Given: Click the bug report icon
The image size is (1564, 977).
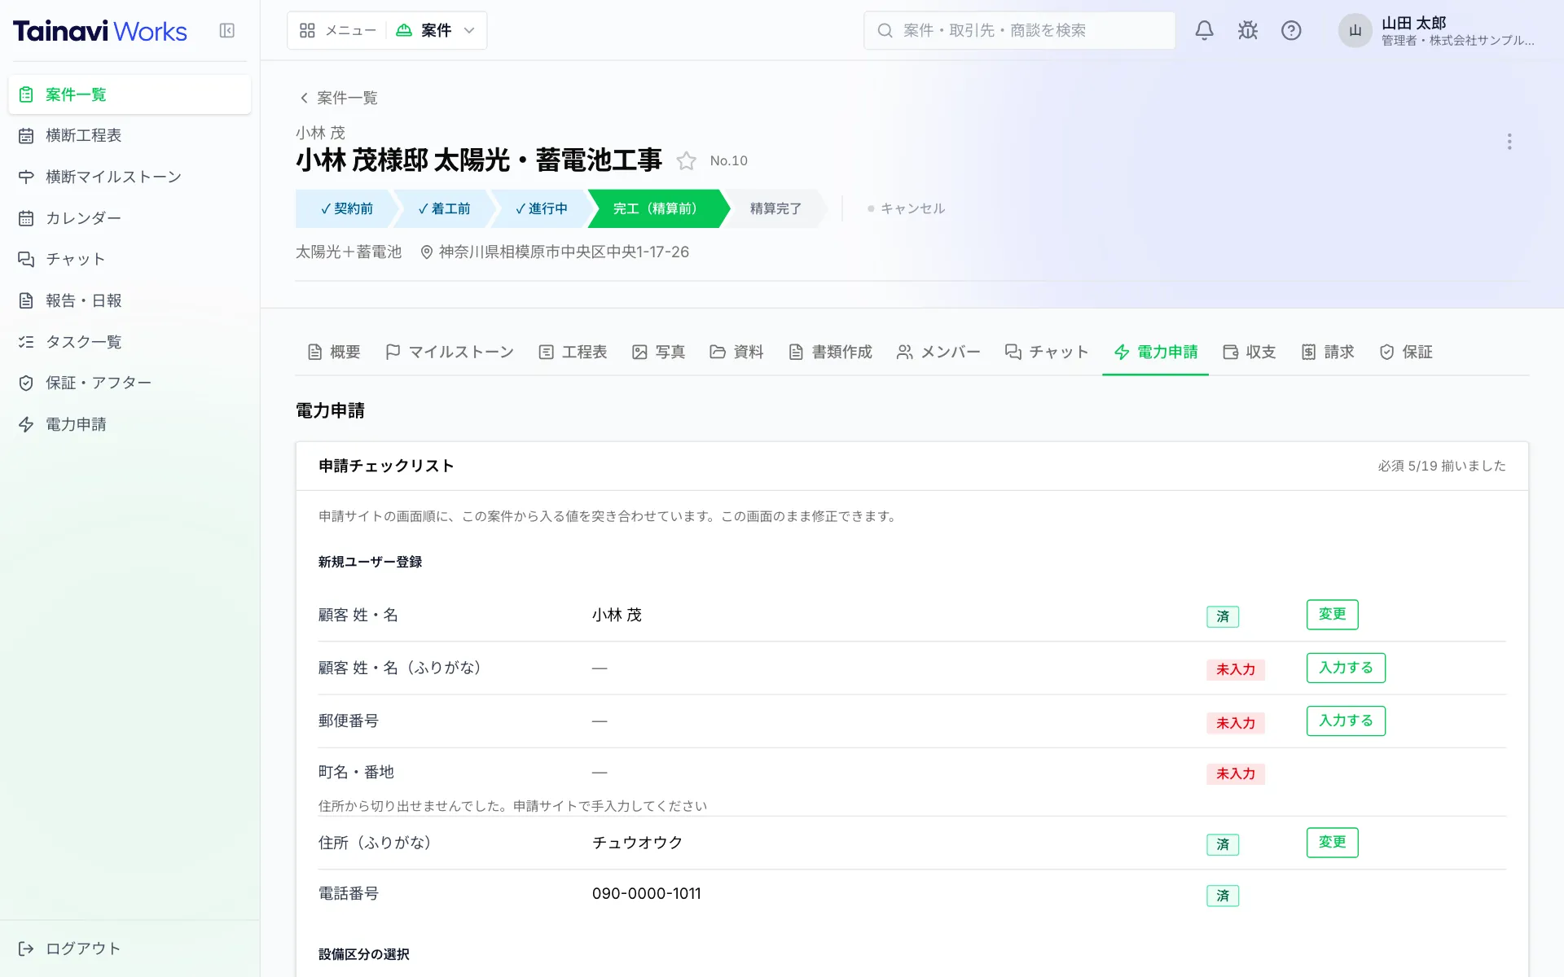Looking at the screenshot, I should pyautogui.click(x=1247, y=31).
